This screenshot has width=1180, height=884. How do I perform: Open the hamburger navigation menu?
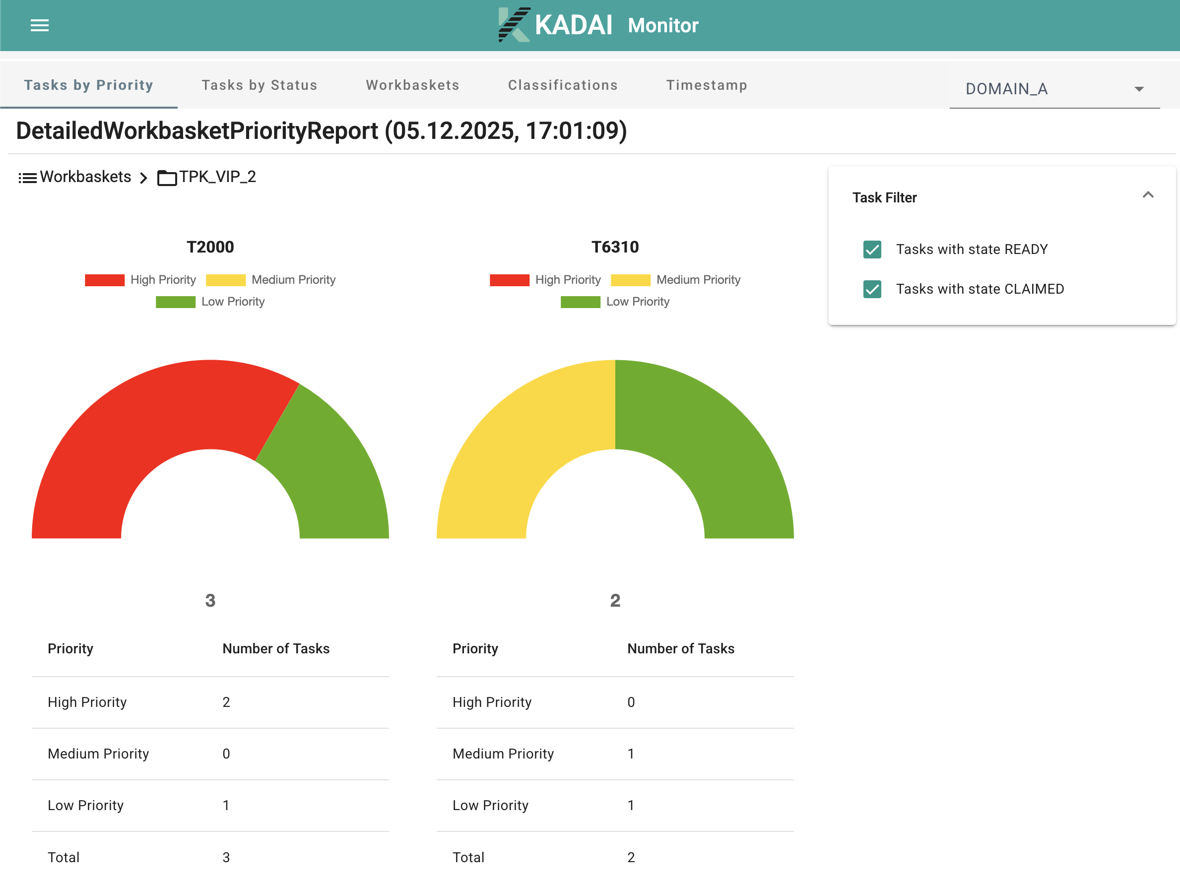click(40, 25)
